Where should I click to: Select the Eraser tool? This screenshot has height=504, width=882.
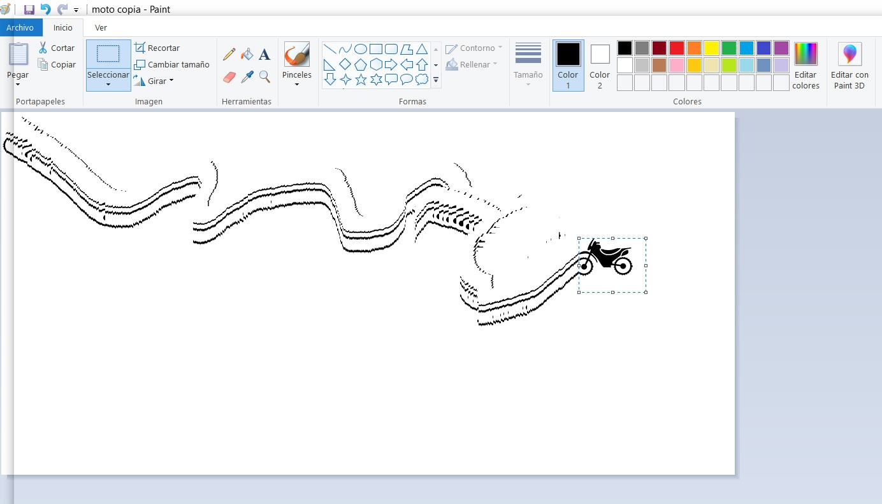point(229,77)
